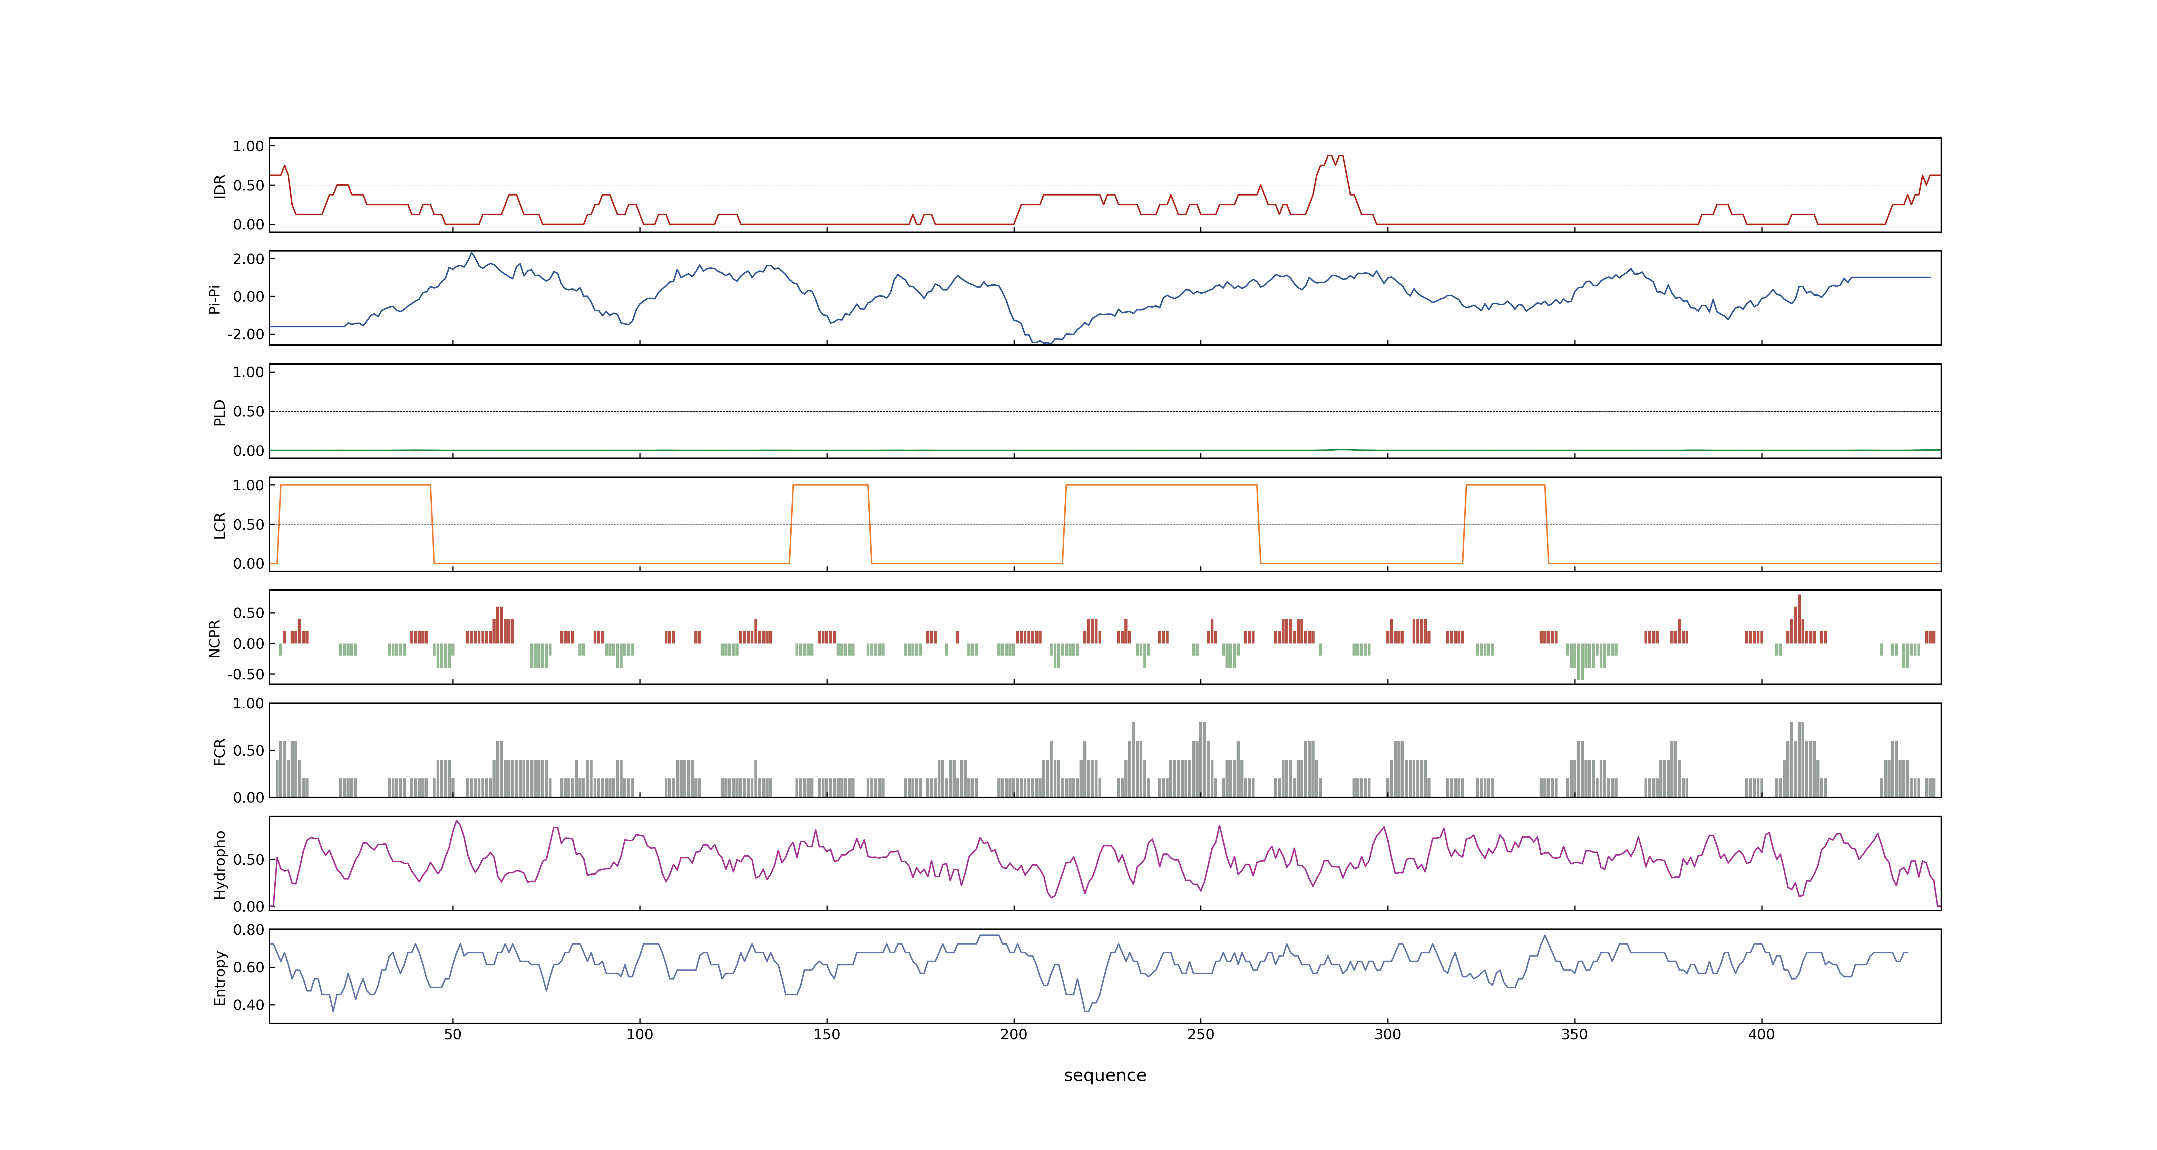Screen dimensions: 2157x1150
Task: Click the 0.50 tick on IDR axis
Action: pyautogui.click(x=249, y=186)
